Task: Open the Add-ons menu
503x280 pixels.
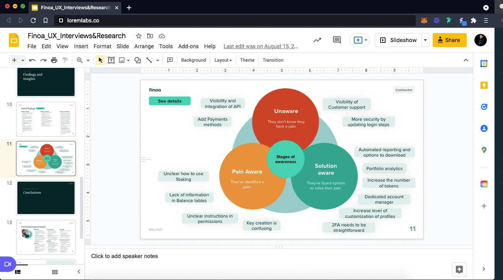Action: (189, 46)
